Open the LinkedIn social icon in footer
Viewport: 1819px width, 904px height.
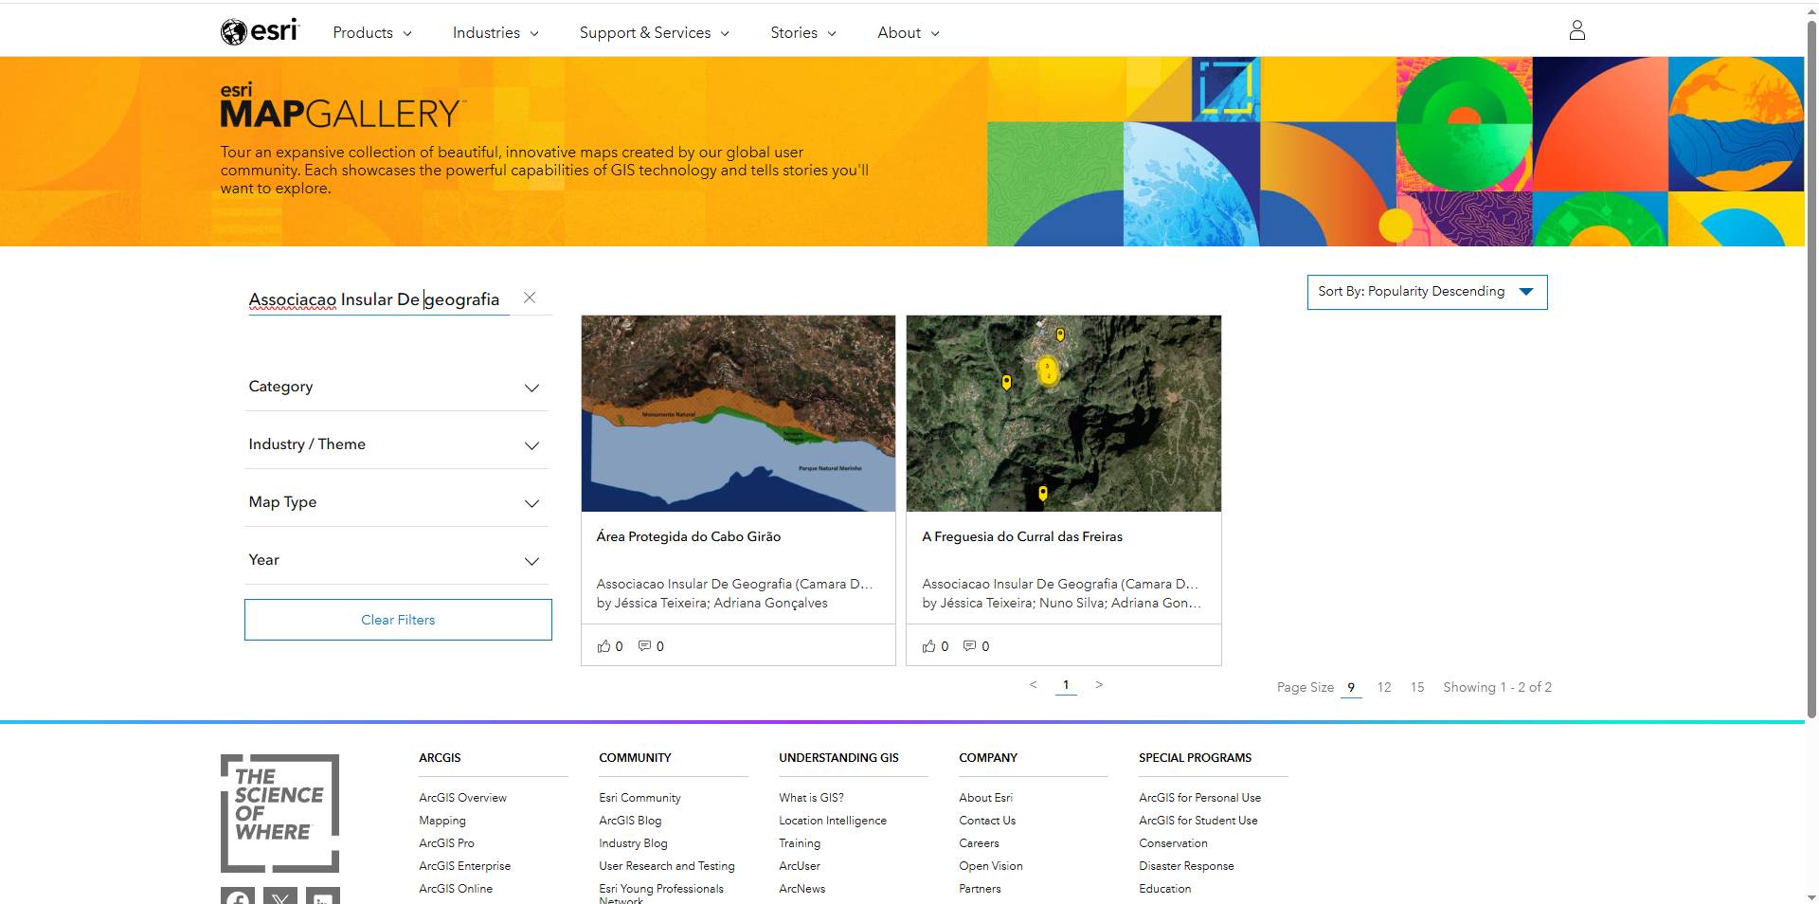323,895
